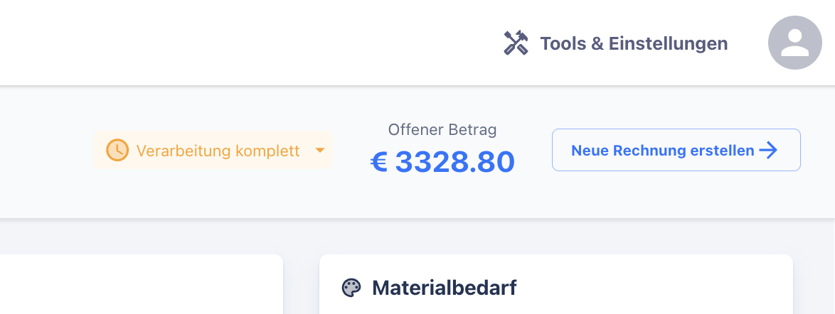The height and width of the screenshot is (314, 835).
Task: Click the euro symbol of the open amount
Action: point(379,163)
